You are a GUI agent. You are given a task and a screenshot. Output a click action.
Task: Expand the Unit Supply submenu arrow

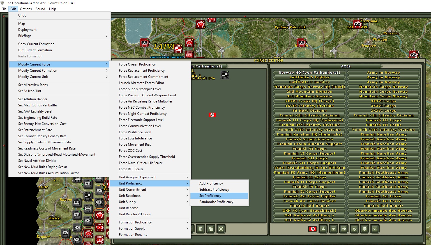[x=187, y=202]
